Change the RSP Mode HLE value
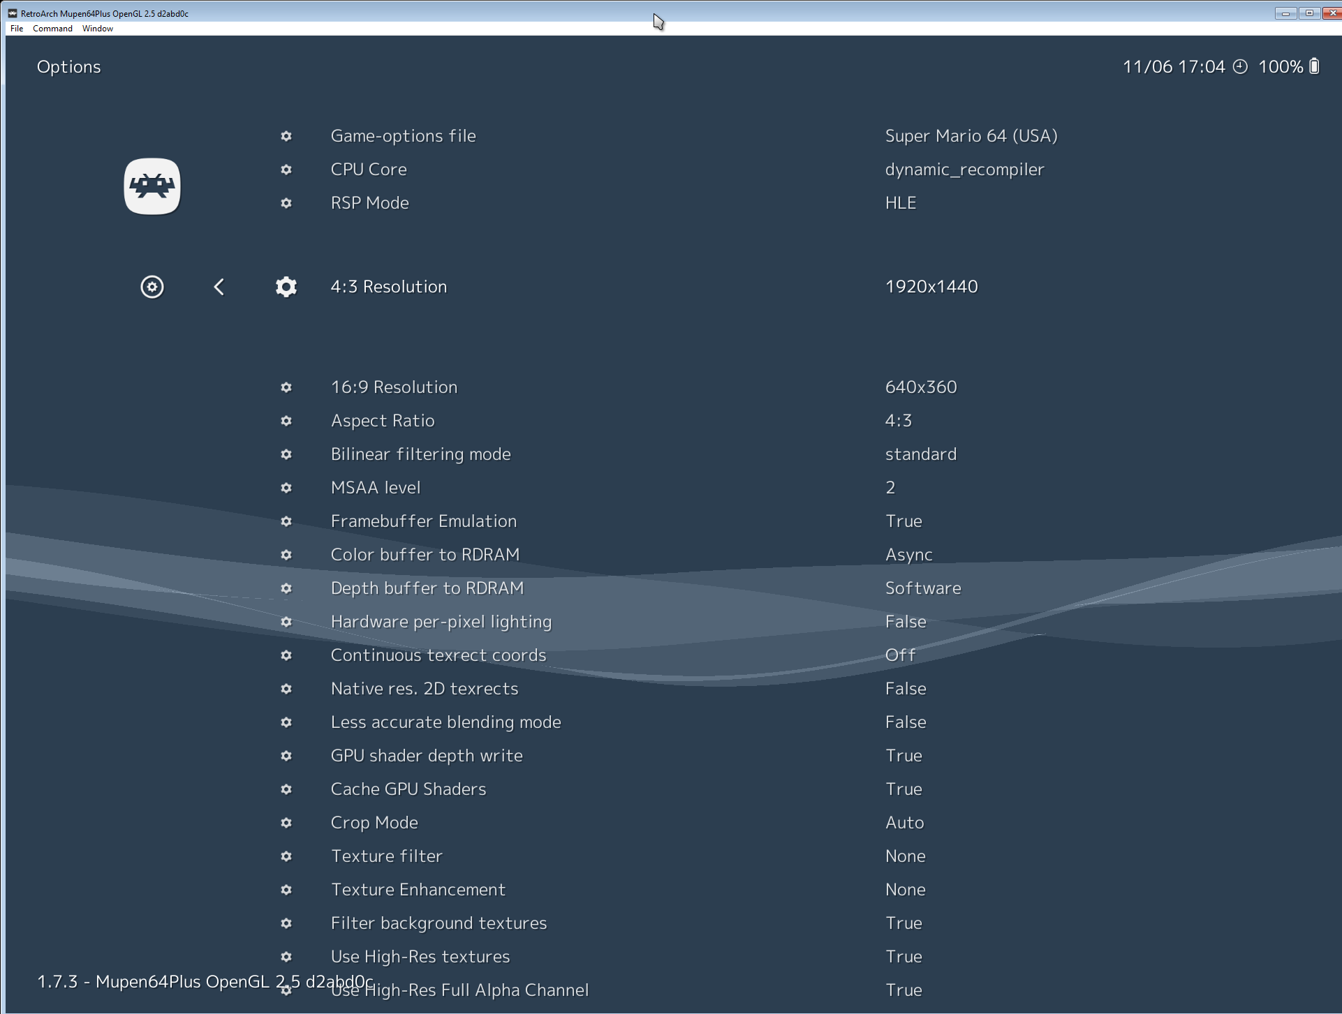This screenshot has width=1342, height=1014. click(x=900, y=203)
